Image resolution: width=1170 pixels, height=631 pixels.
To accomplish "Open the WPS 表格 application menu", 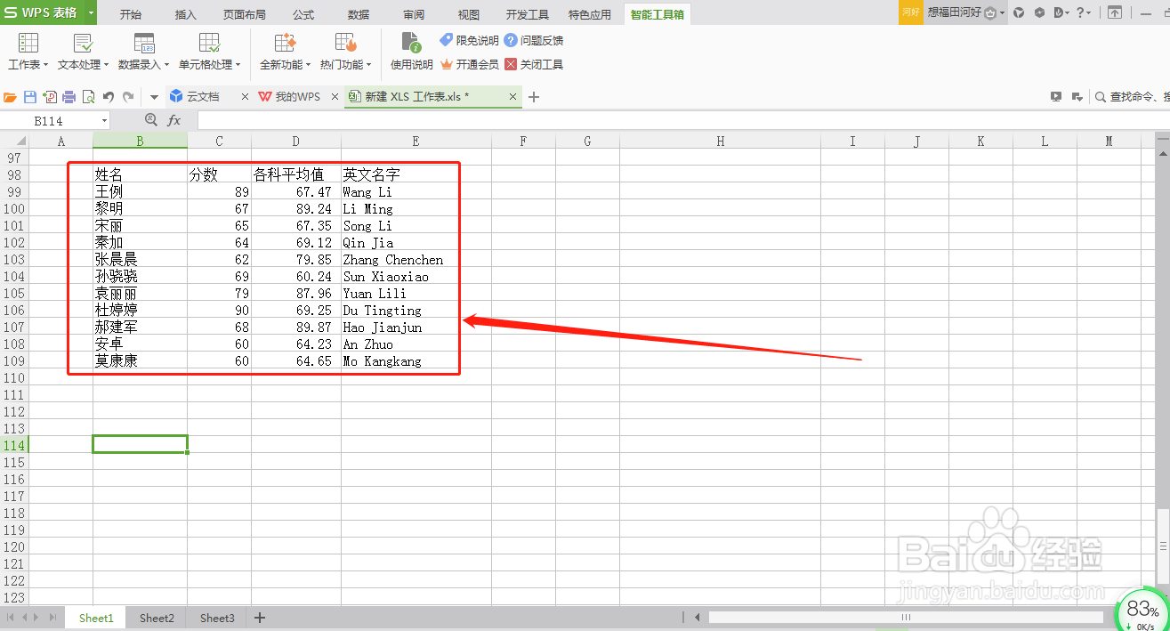I will pyautogui.click(x=43, y=12).
